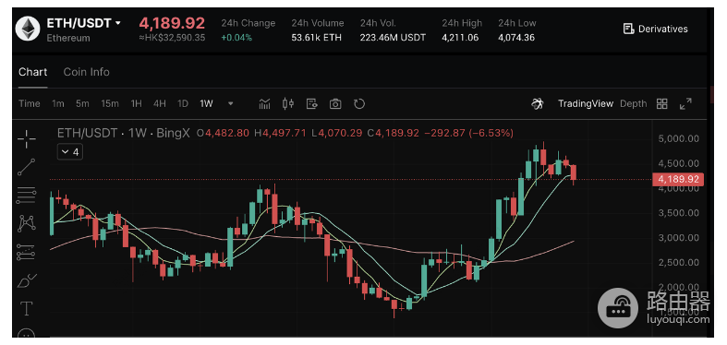
Task: Expand the 4 collapsed indicators legend
Action: pyautogui.click(x=70, y=152)
